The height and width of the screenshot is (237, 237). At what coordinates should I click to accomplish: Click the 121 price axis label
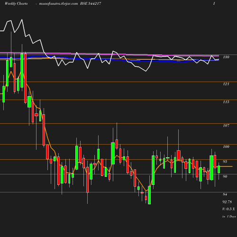(x=226, y=84)
